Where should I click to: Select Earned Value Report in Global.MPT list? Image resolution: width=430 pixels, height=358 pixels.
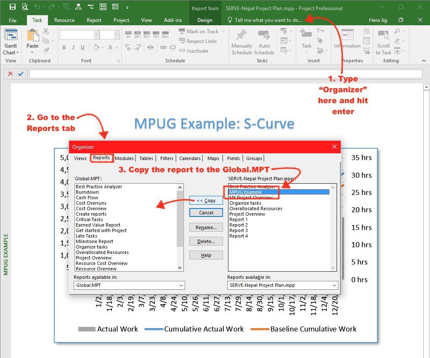point(98,225)
